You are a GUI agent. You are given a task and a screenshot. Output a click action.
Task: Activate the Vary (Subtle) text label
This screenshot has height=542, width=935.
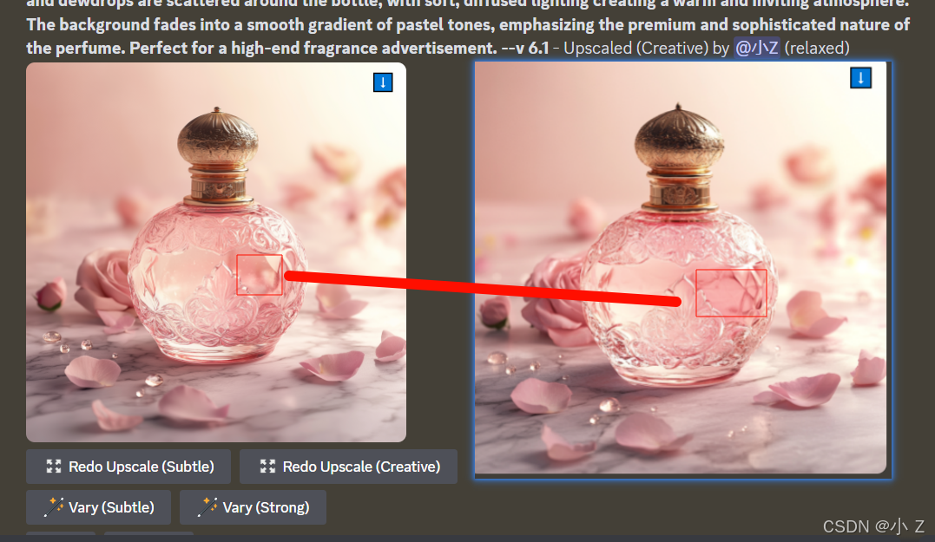point(111,507)
